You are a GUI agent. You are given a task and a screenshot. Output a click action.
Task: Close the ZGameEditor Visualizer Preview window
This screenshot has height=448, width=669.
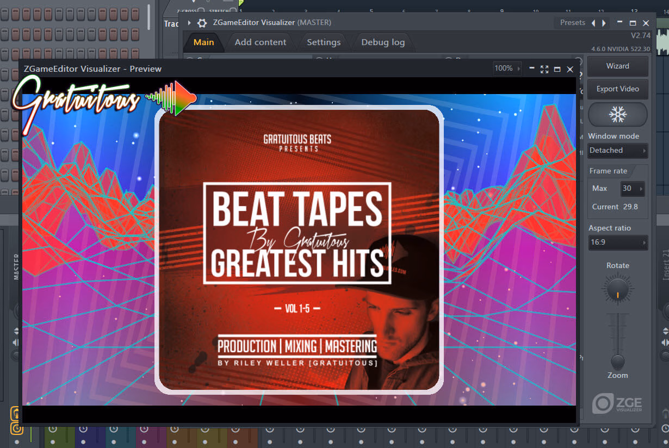(x=570, y=69)
